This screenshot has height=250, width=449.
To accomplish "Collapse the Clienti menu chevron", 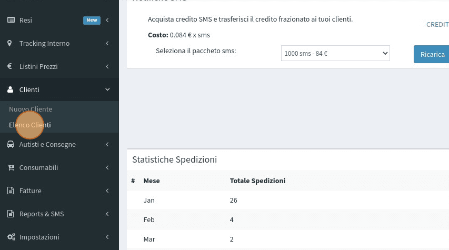I will [x=107, y=89].
